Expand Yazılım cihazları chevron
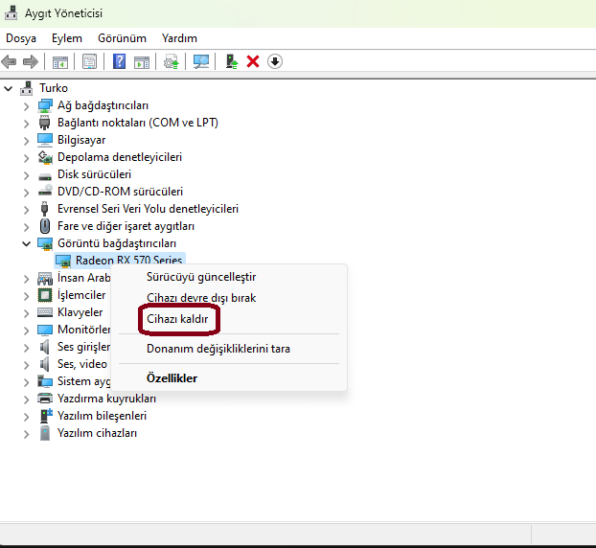 26,434
